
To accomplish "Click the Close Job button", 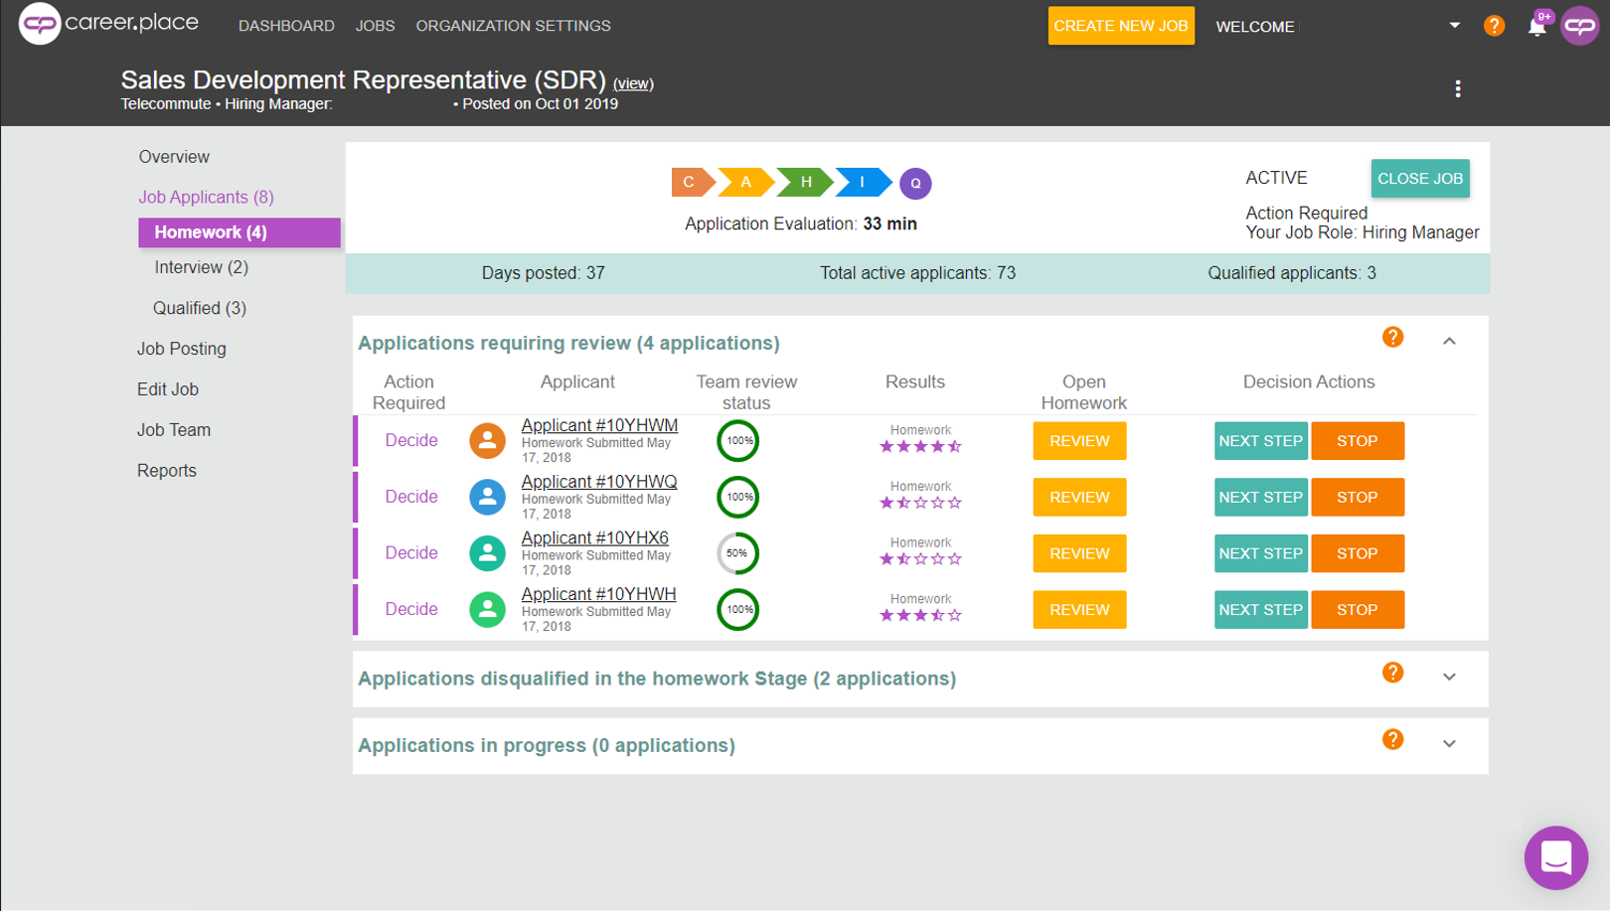I will pyautogui.click(x=1420, y=179).
